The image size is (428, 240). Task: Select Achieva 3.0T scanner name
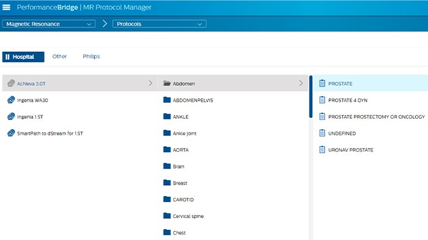point(31,83)
